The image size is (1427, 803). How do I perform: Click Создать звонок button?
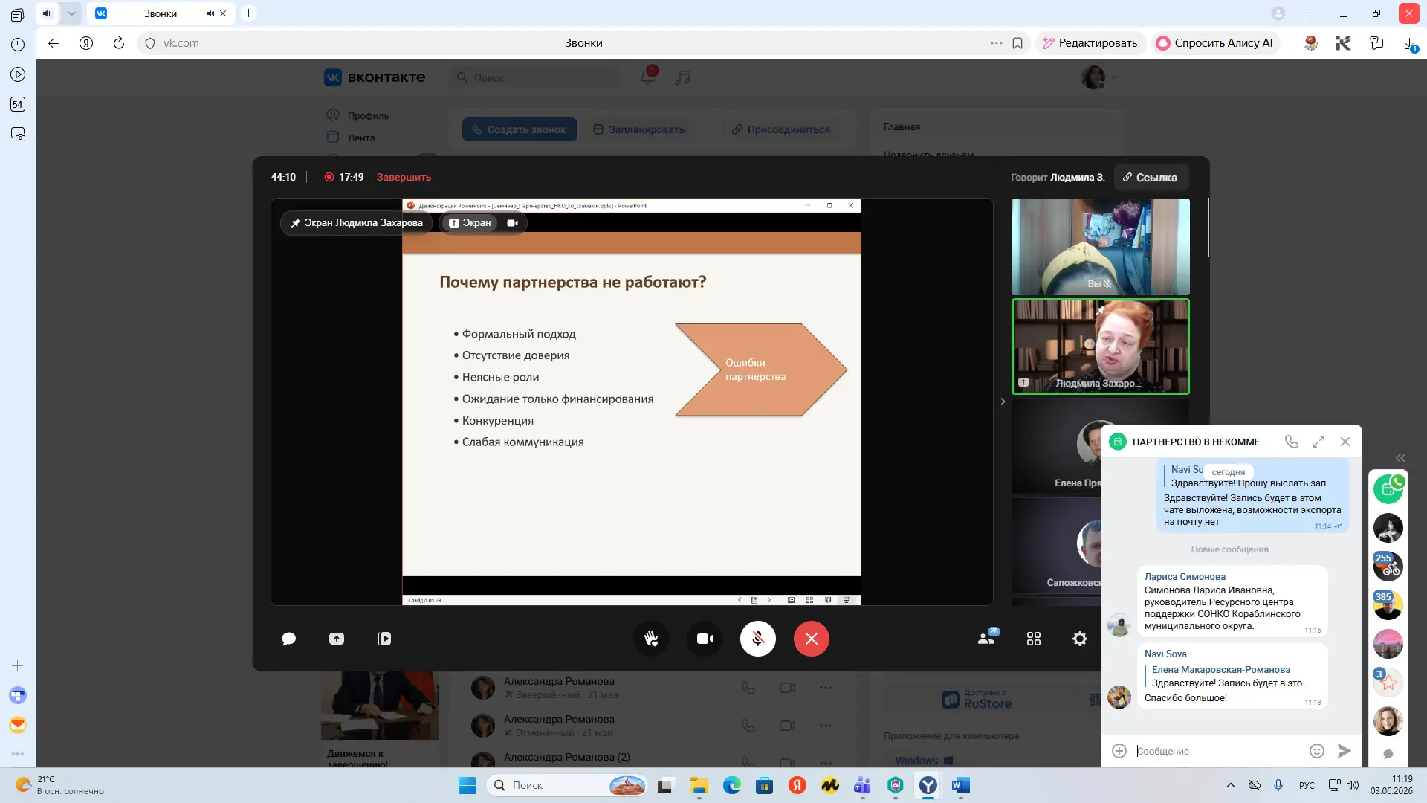coord(520,129)
